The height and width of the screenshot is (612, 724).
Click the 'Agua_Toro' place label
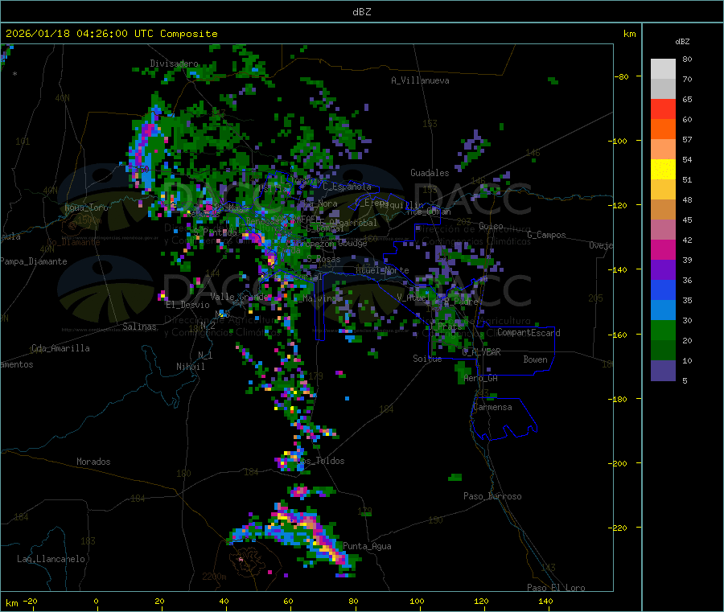[x=86, y=207]
